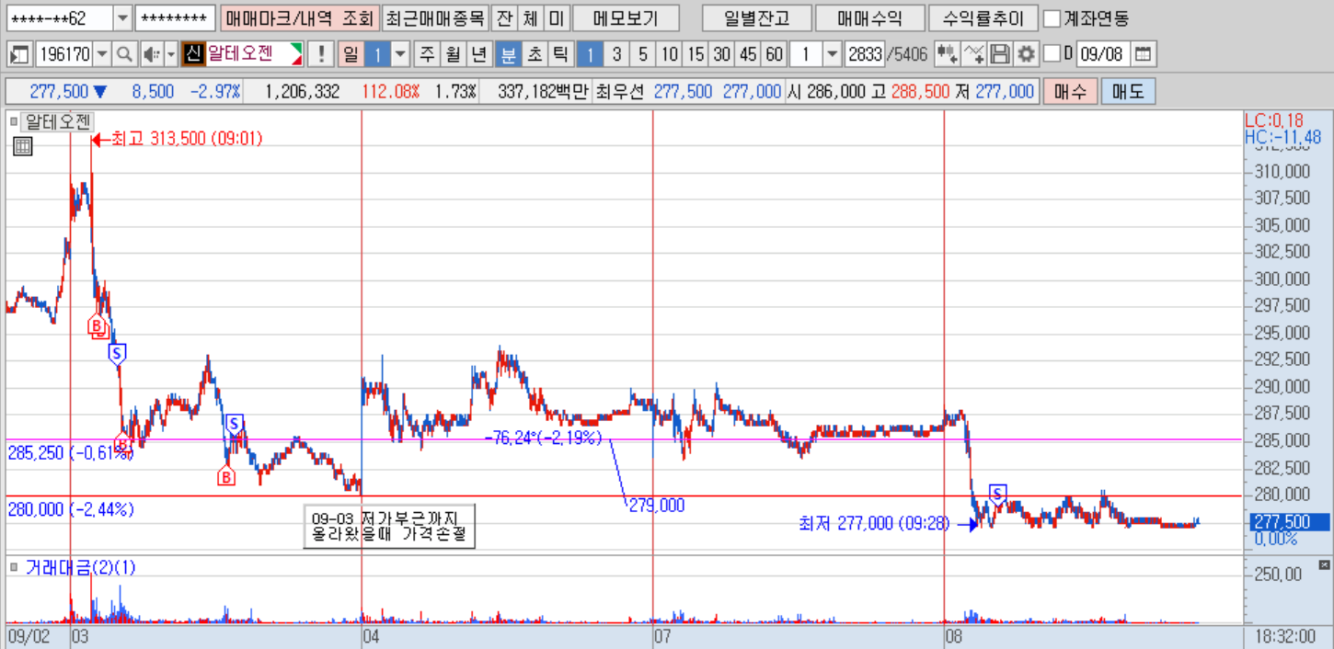
Task: Open the 수익률추이 button
Action: click(983, 18)
